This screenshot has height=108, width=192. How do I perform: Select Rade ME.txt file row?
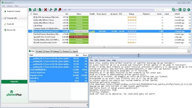tap(58, 78)
